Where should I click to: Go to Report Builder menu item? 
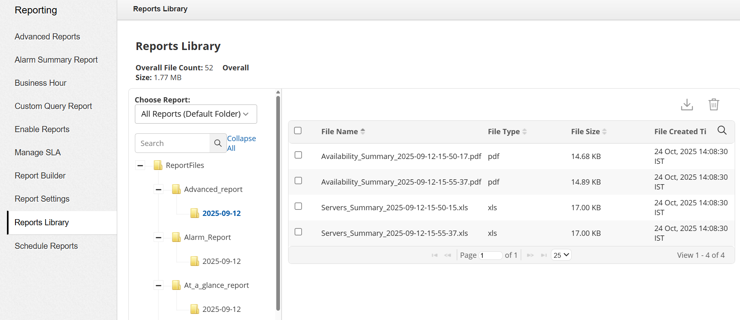(x=40, y=176)
